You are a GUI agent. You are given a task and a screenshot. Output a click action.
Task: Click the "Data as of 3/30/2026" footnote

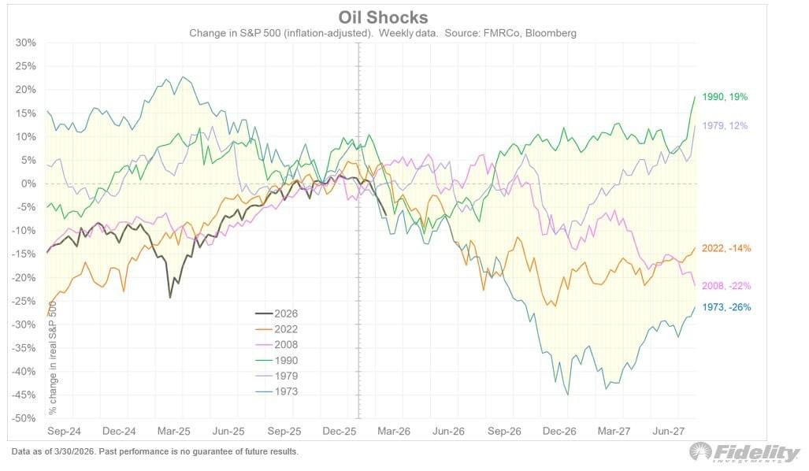point(154,452)
